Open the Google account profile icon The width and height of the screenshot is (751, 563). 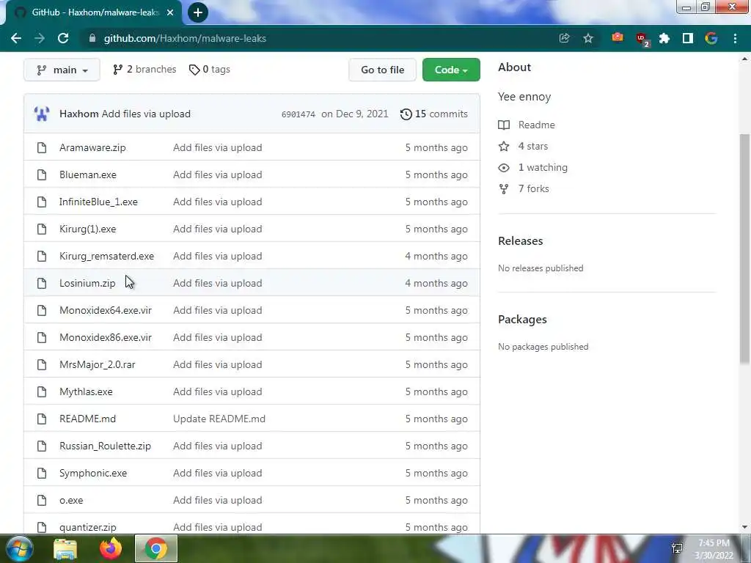point(711,38)
